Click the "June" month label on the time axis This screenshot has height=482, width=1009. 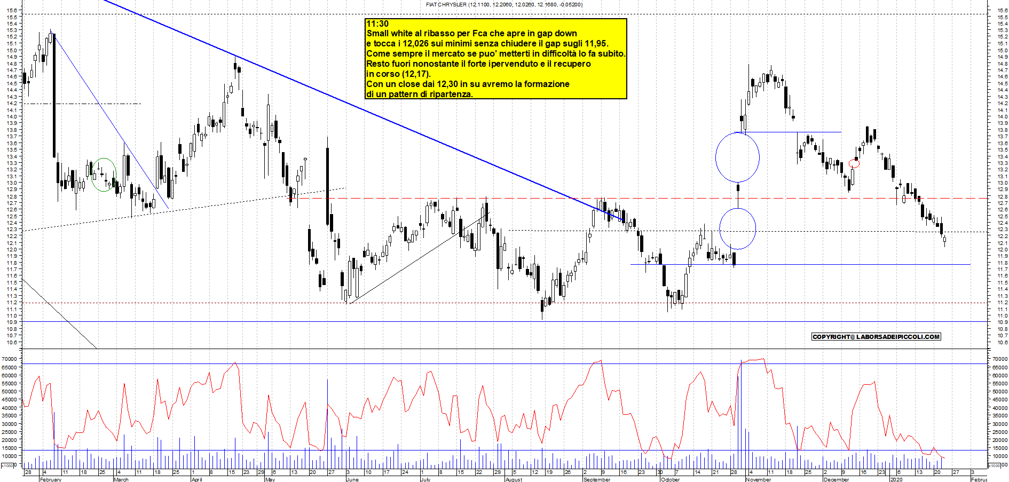pos(352,479)
